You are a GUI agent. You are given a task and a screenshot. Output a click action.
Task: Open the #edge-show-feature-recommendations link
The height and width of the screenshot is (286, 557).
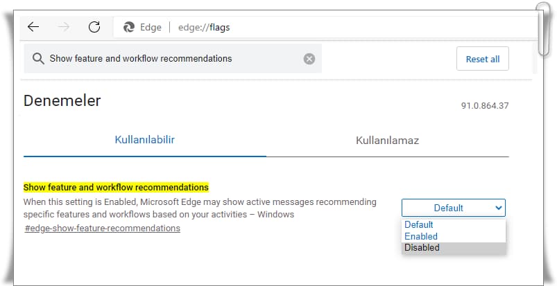point(102,228)
